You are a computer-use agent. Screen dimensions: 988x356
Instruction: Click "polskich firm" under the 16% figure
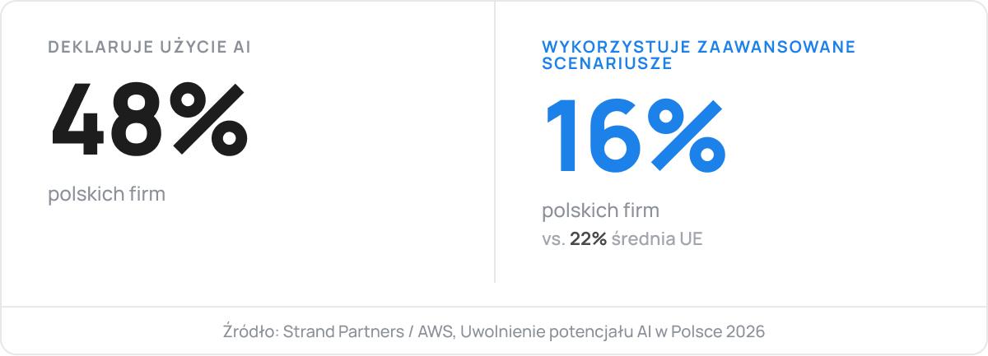[x=601, y=211]
